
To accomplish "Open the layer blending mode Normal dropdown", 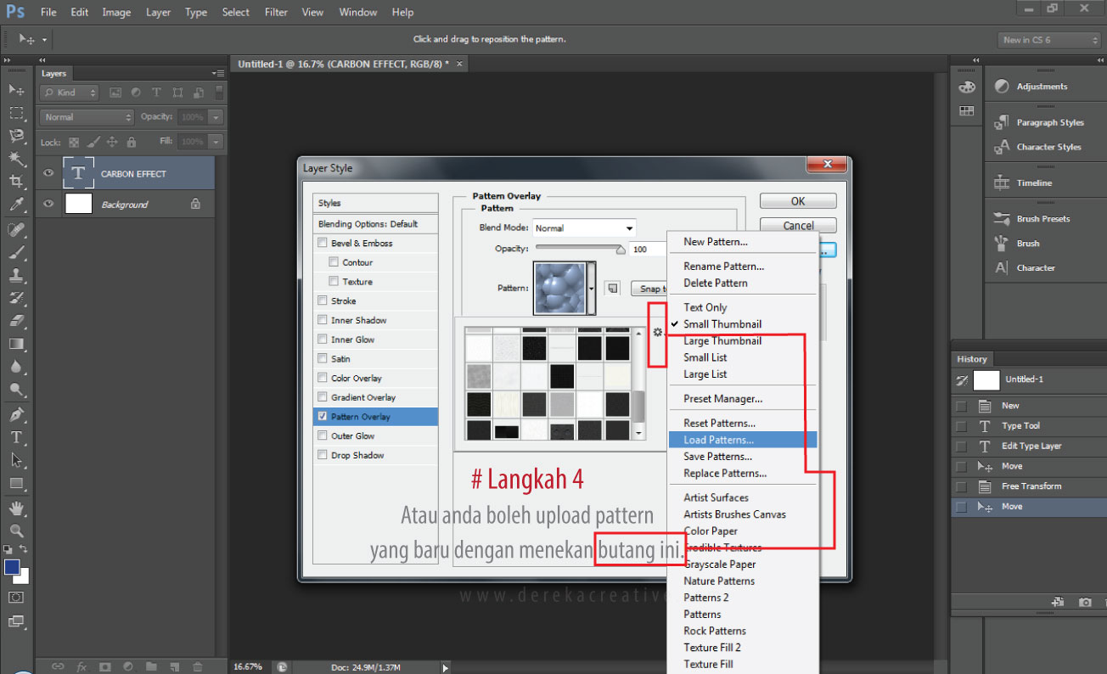I will [87, 117].
